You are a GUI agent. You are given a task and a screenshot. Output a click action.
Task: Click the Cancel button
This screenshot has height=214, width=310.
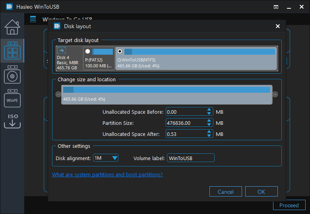[226, 192]
